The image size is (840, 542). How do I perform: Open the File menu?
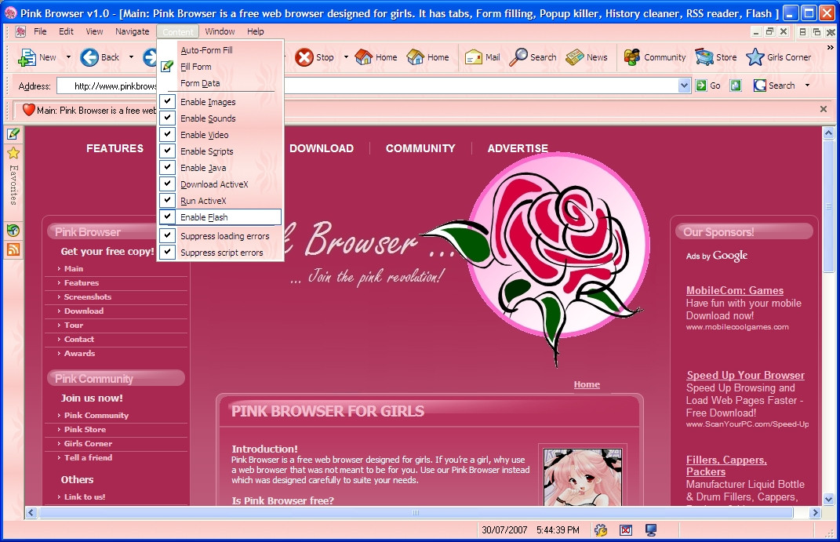point(40,31)
